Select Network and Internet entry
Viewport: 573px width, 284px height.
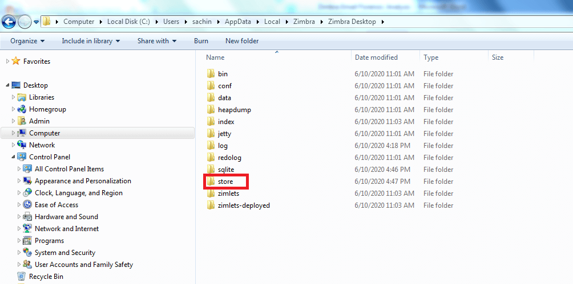[67, 229]
